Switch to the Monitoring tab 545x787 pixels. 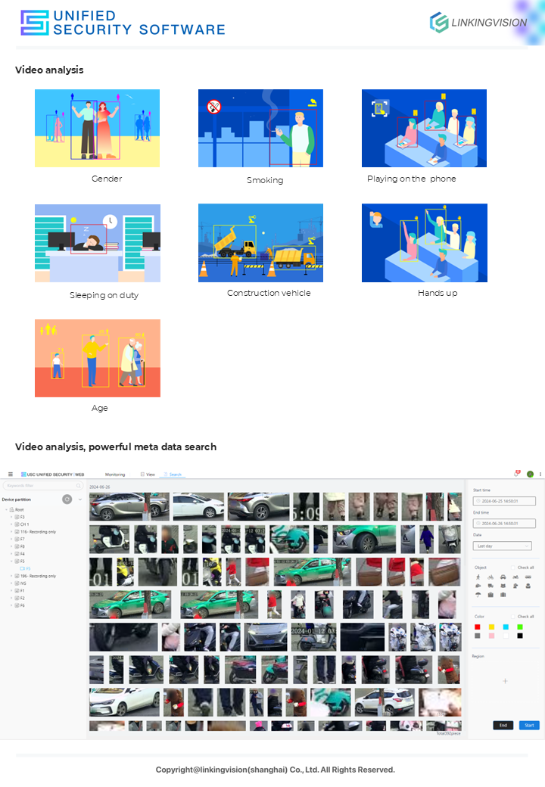(115, 474)
